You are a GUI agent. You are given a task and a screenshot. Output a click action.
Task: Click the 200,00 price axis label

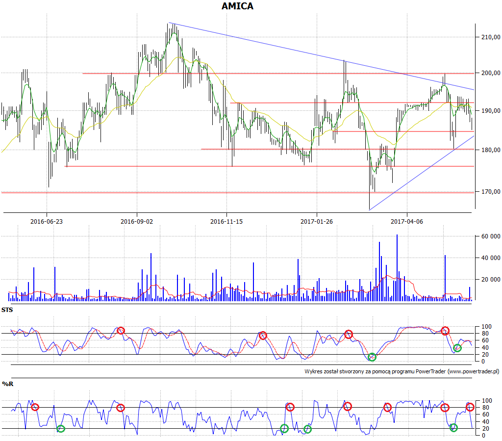[x=490, y=73]
